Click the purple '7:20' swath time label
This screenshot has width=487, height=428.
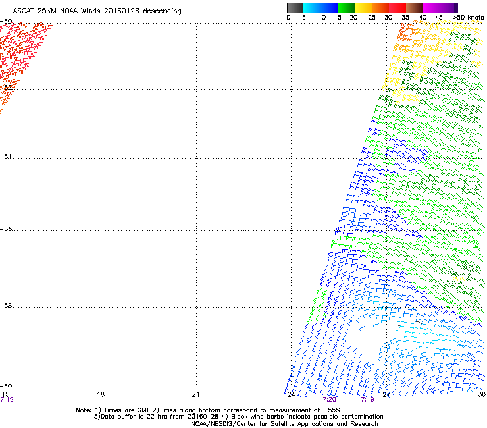pos(329,400)
